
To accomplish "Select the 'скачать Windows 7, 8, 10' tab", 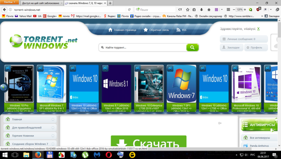I will tap(86, 3).
